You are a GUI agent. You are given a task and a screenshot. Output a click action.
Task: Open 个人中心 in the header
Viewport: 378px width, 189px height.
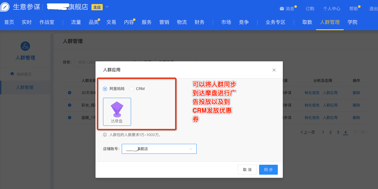332,9
